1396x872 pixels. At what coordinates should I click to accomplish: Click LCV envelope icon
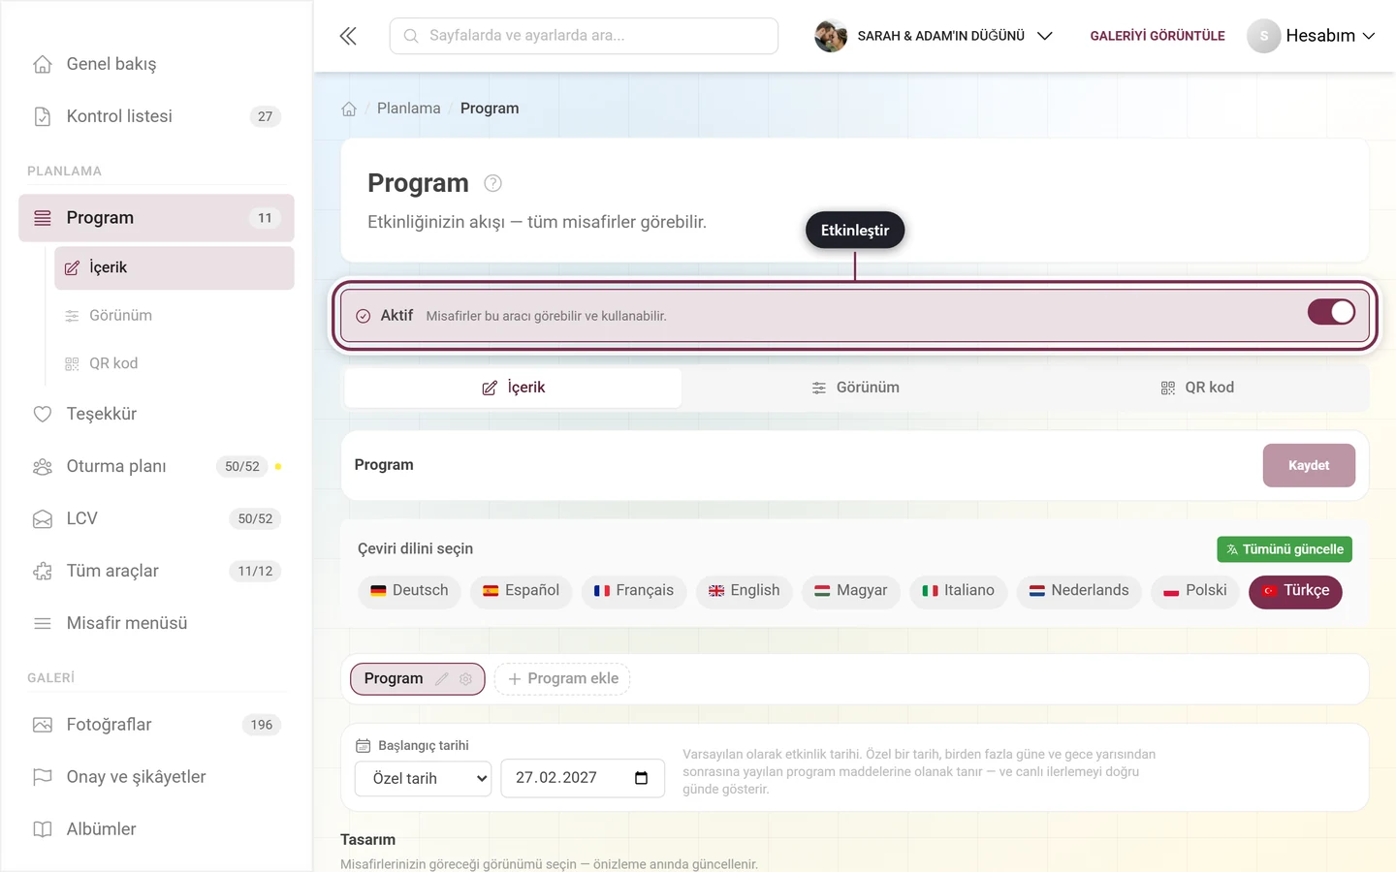tap(43, 518)
